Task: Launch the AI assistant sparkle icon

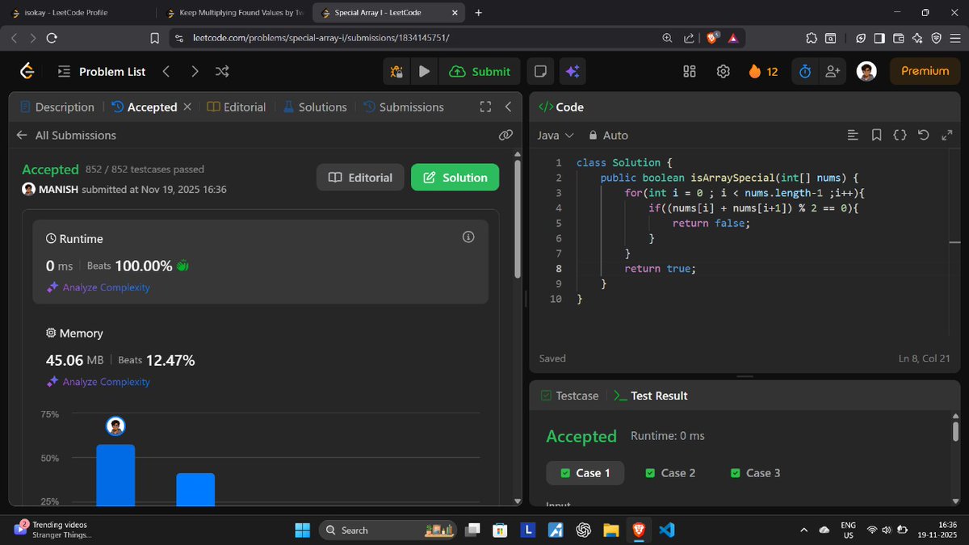Action: click(x=573, y=71)
